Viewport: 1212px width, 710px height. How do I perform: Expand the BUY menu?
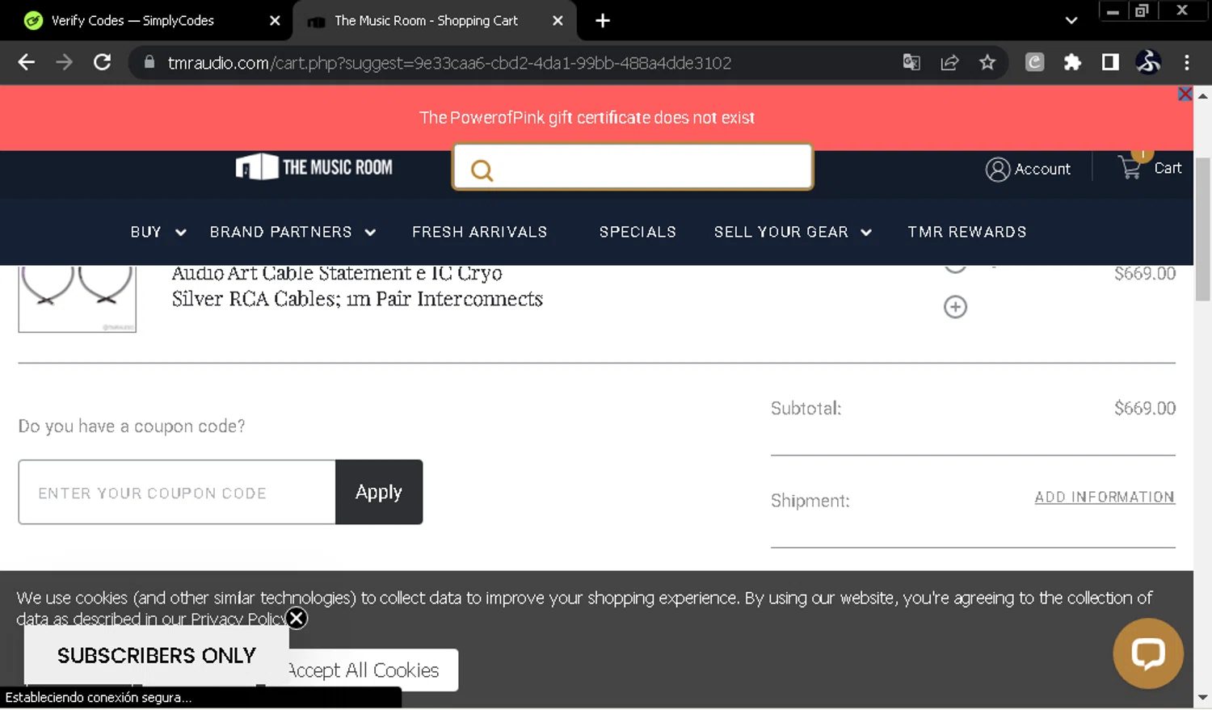[x=158, y=233]
